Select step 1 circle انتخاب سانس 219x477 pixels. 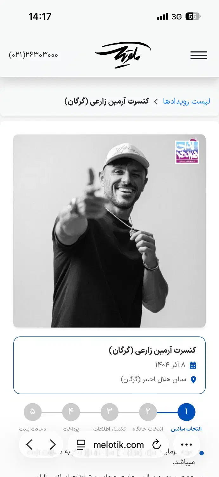coord(186,412)
